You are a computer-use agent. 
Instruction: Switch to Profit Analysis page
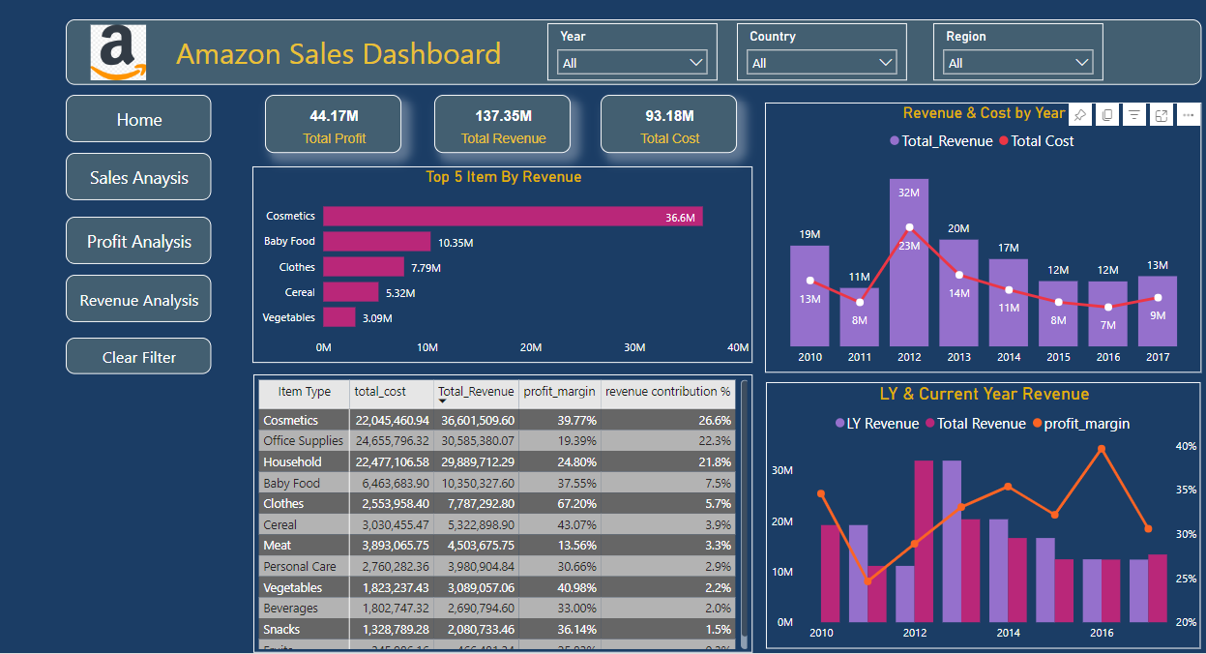point(138,241)
